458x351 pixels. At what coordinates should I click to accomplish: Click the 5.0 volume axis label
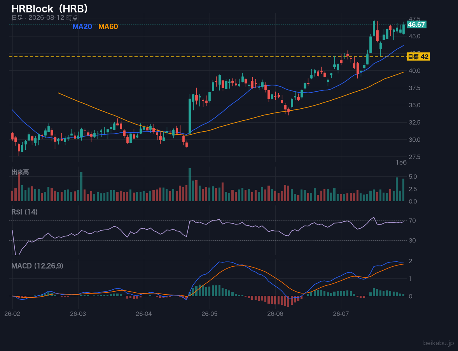[x=413, y=177]
